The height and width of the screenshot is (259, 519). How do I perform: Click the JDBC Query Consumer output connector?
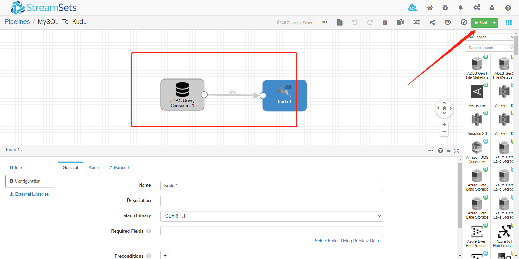pos(204,94)
